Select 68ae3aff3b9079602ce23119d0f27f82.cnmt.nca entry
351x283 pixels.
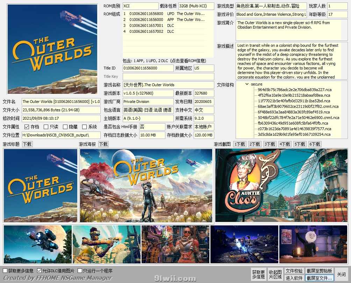pyautogui.click(x=298, y=106)
